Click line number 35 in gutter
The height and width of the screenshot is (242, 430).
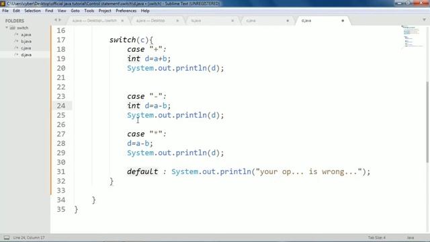[61, 209]
